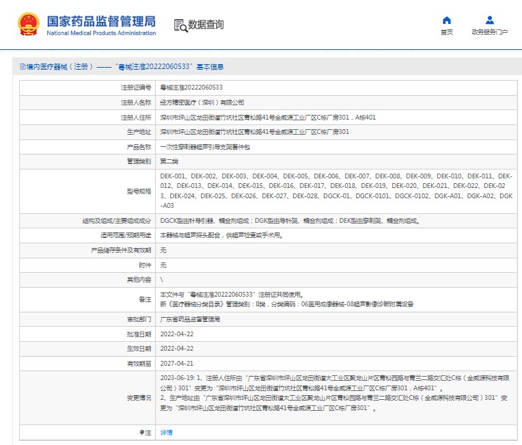Click the 其他内容 label
Image resolution: width=522 pixels, height=445 pixels.
139,280
